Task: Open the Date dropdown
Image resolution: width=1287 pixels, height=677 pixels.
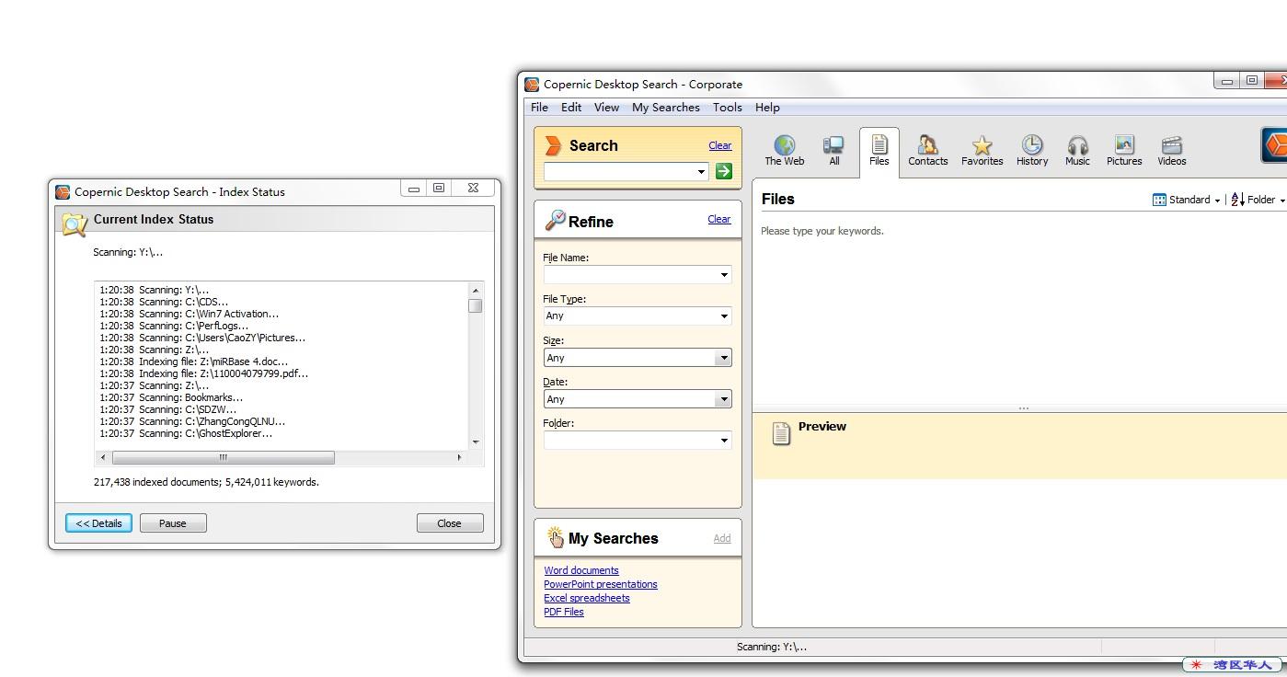Action: click(724, 399)
